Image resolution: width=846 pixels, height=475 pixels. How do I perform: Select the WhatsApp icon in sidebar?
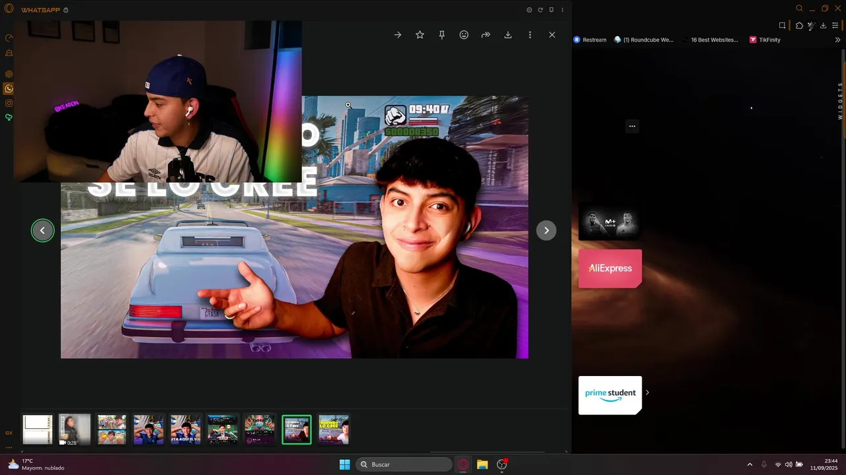pos(9,88)
